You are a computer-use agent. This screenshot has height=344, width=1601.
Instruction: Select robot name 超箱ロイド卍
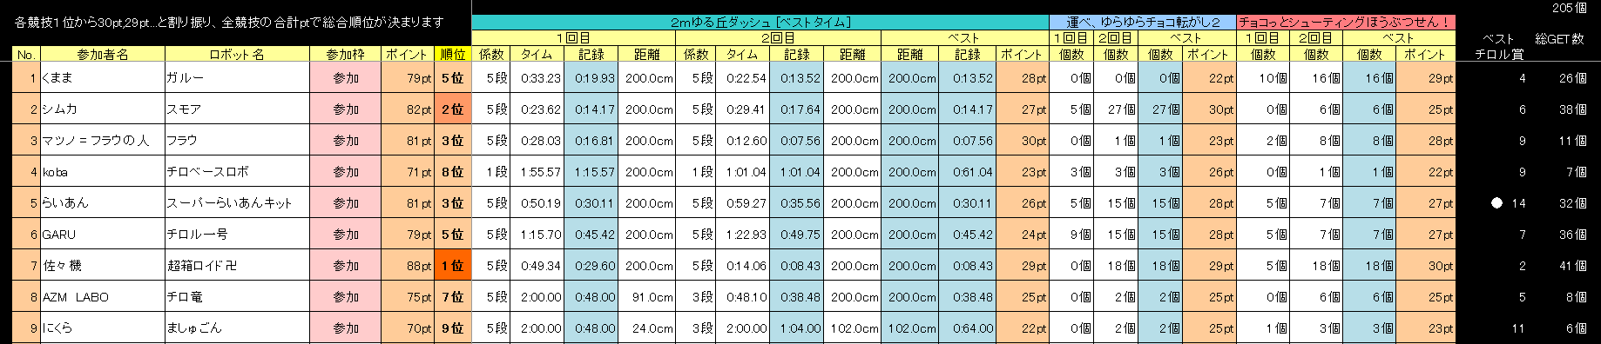click(x=237, y=266)
